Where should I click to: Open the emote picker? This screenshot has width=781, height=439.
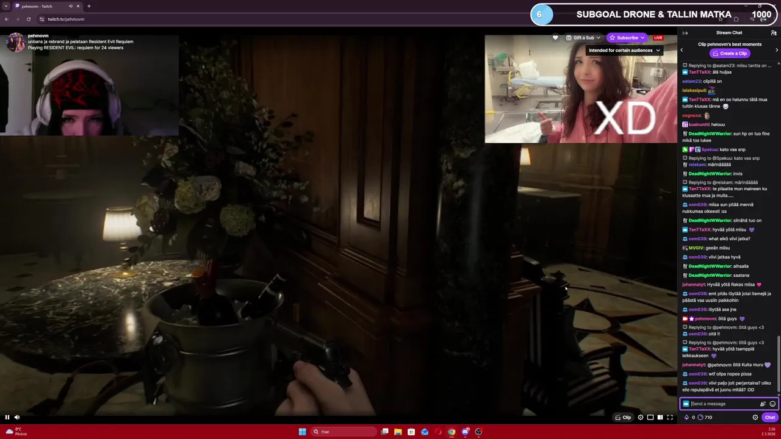[x=772, y=404]
